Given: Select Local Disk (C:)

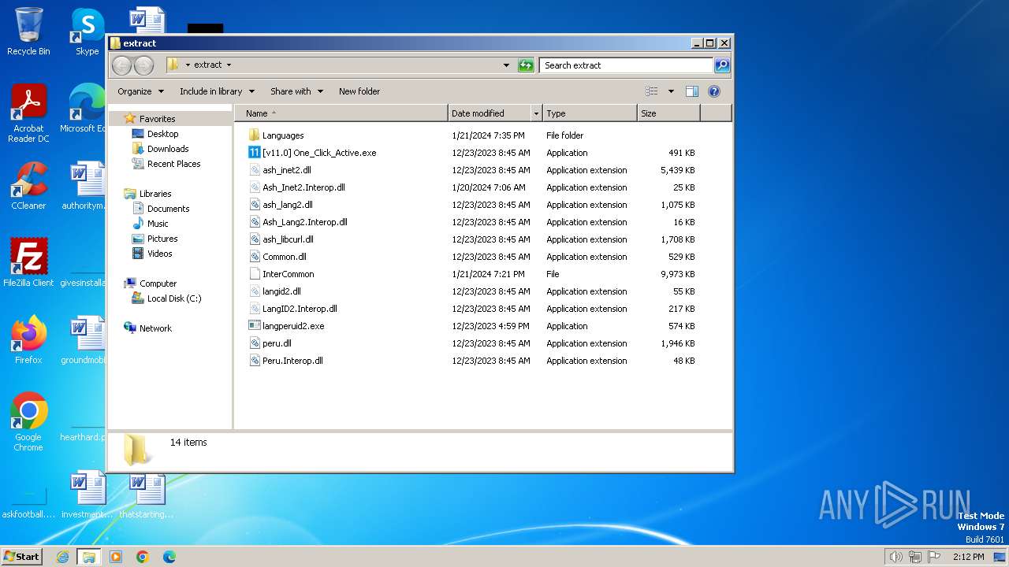Looking at the screenshot, I should (173, 298).
